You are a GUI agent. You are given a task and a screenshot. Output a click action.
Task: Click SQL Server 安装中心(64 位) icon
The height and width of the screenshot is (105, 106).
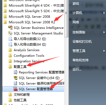[x=16, y=78]
